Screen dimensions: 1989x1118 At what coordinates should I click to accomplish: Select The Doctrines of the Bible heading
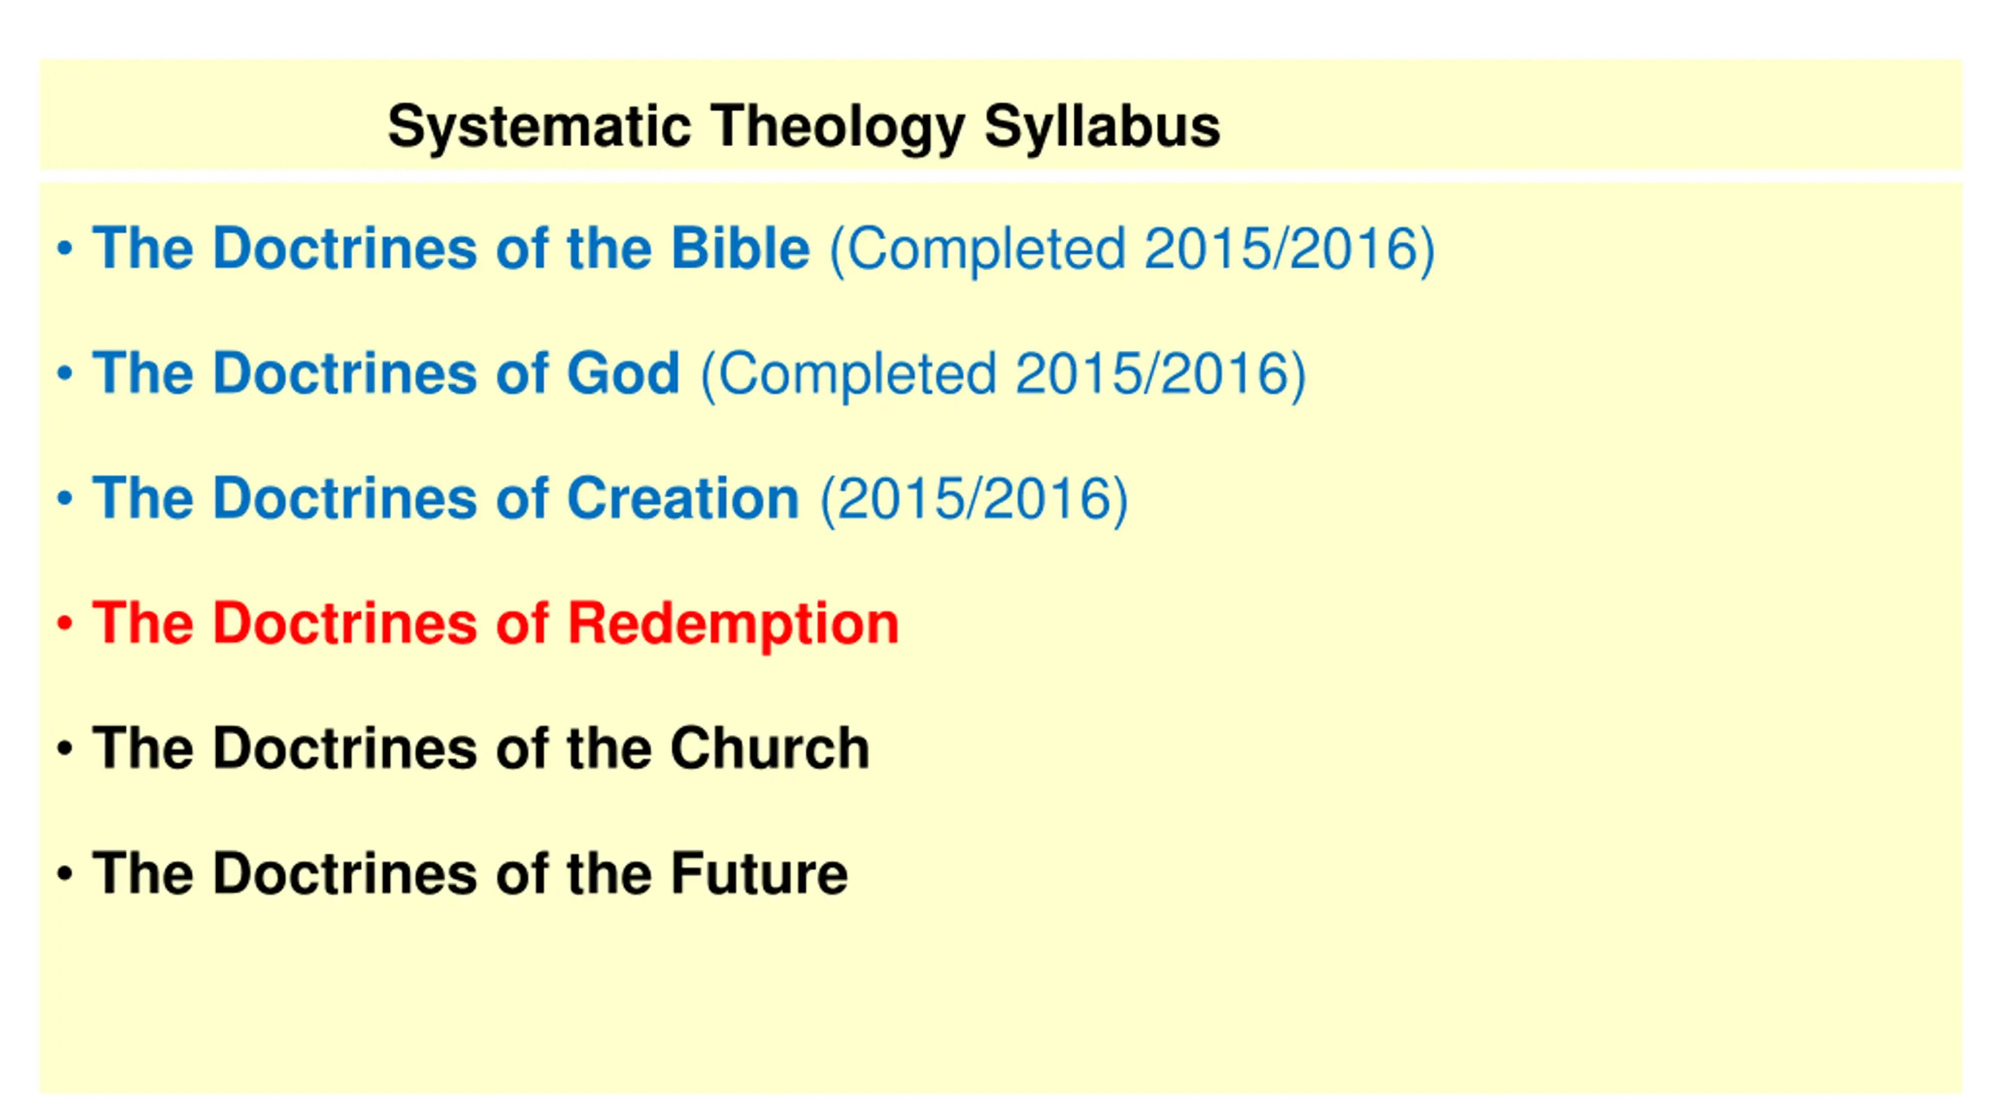coord(451,248)
